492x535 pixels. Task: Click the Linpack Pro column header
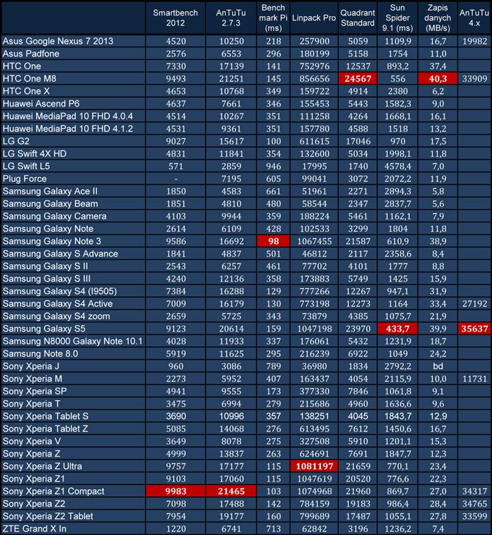314,18
